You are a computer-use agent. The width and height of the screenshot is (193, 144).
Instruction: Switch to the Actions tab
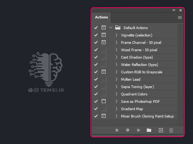(x=101, y=17)
